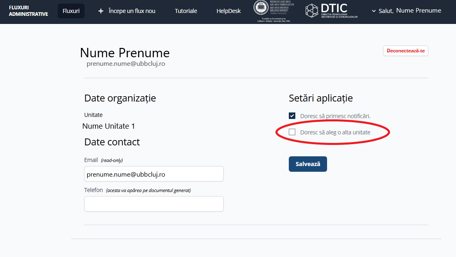Viewport: 456px width, 257px height.
Task: Click the DTIC text title in header
Action: [x=334, y=8]
